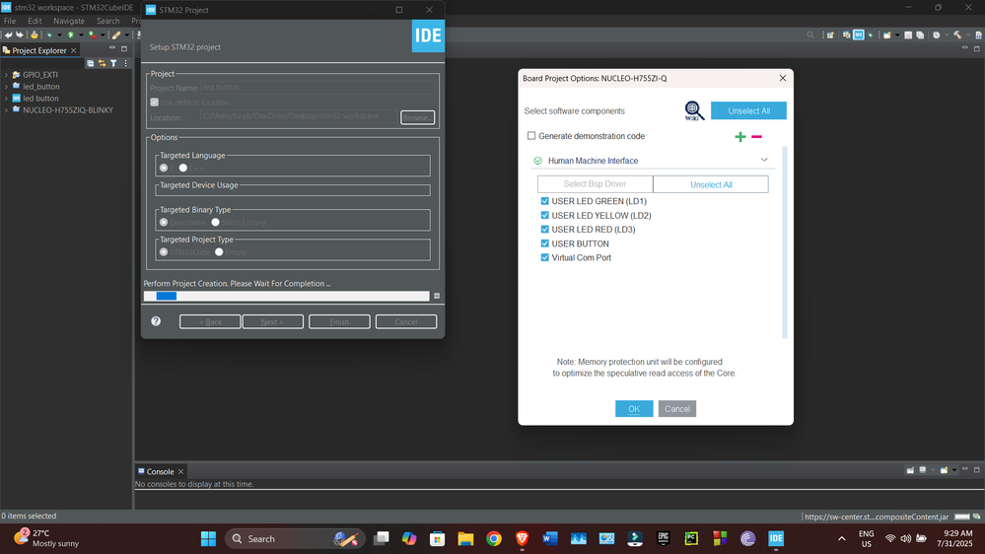Open the Navigate menu
The image size is (985, 554).
point(68,21)
